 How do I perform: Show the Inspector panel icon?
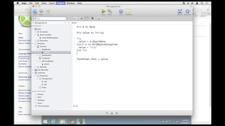pyautogui.click(x=187, y=11)
